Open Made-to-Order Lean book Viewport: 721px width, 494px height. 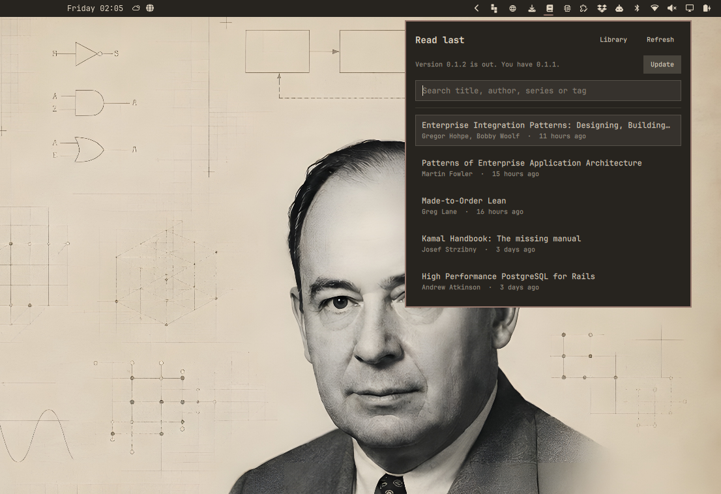(x=548, y=205)
